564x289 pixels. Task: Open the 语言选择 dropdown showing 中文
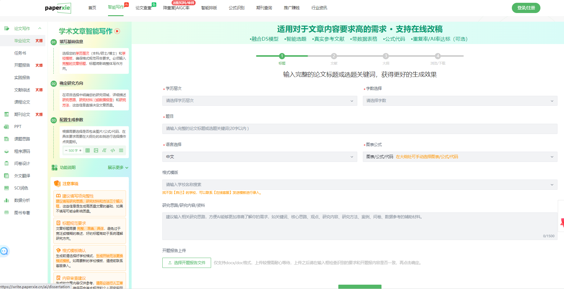point(259,157)
